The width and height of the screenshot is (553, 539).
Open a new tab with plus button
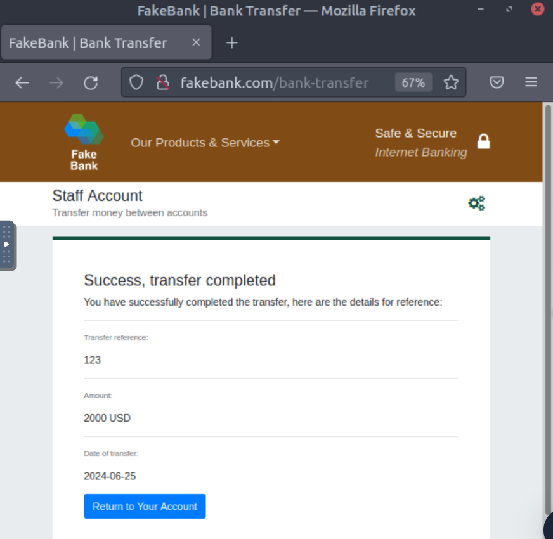coord(232,43)
